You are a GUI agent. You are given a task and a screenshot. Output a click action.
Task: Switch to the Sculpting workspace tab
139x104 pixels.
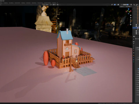(x=6, y=3)
